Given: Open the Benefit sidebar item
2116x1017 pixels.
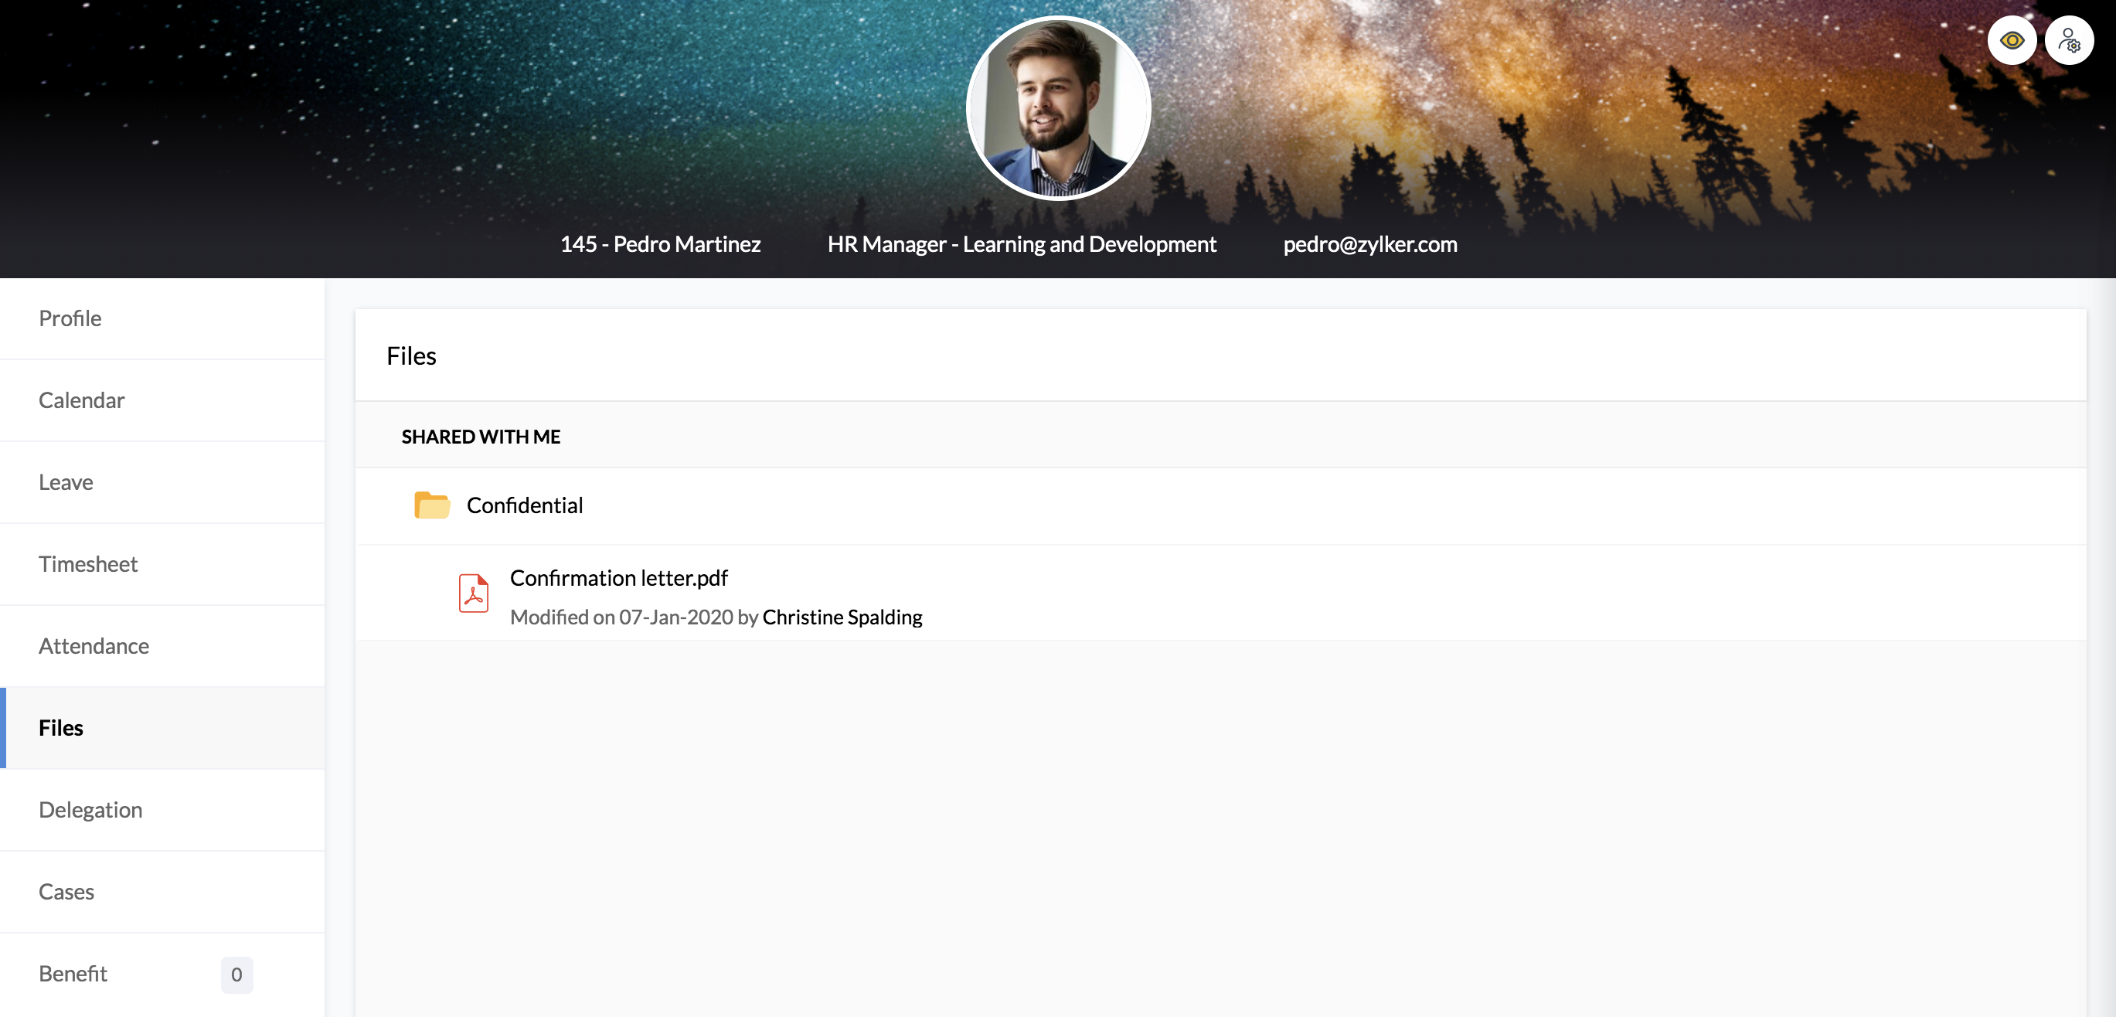Looking at the screenshot, I should click(x=73, y=974).
